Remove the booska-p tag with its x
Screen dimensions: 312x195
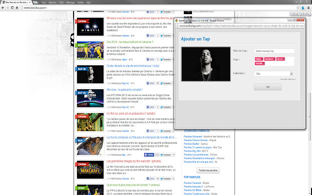[x=274, y=59]
